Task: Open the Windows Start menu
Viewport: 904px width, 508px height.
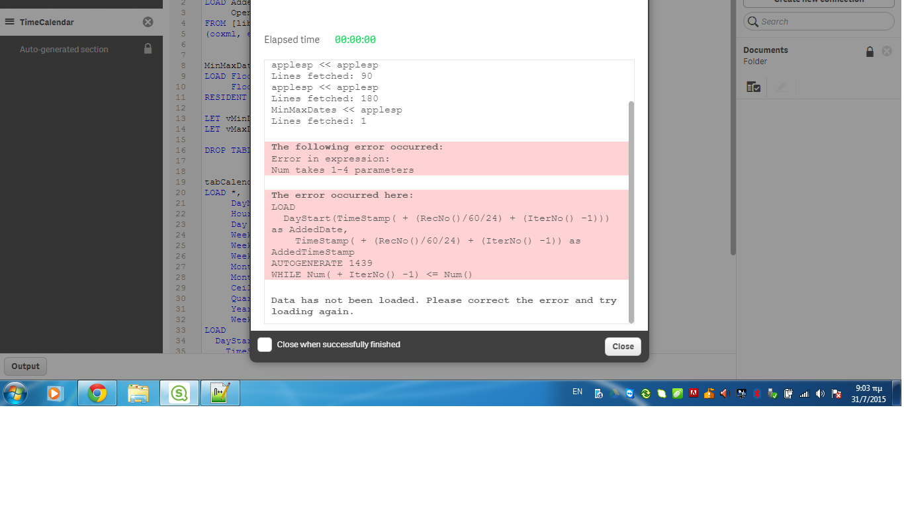Action: [x=15, y=393]
